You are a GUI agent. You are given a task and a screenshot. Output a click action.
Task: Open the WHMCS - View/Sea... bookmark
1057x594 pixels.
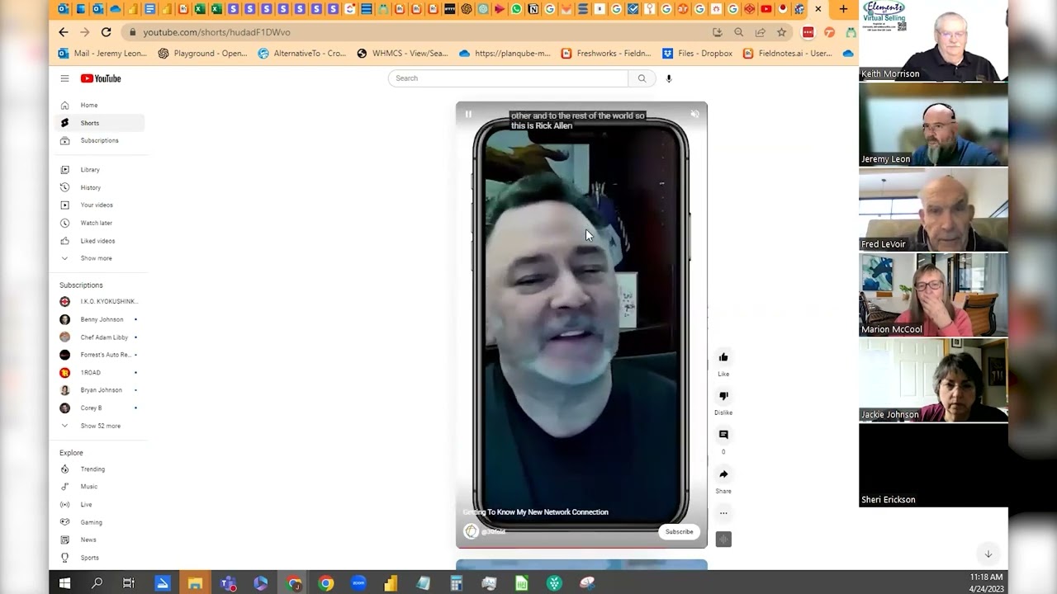pyautogui.click(x=403, y=54)
